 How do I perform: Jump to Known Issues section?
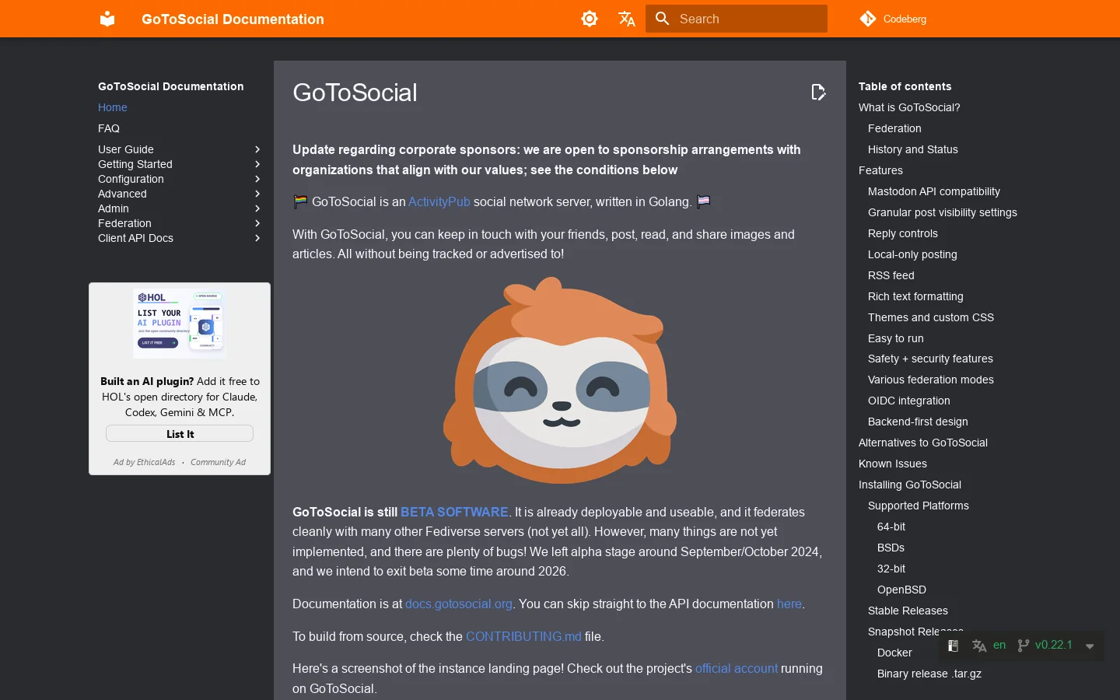[x=893, y=464]
